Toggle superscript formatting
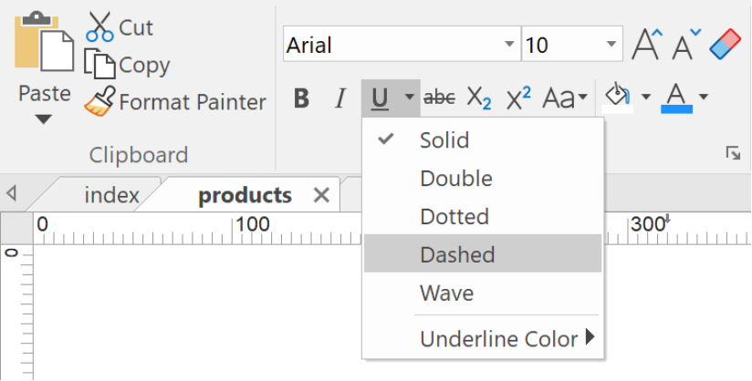 [x=518, y=98]
